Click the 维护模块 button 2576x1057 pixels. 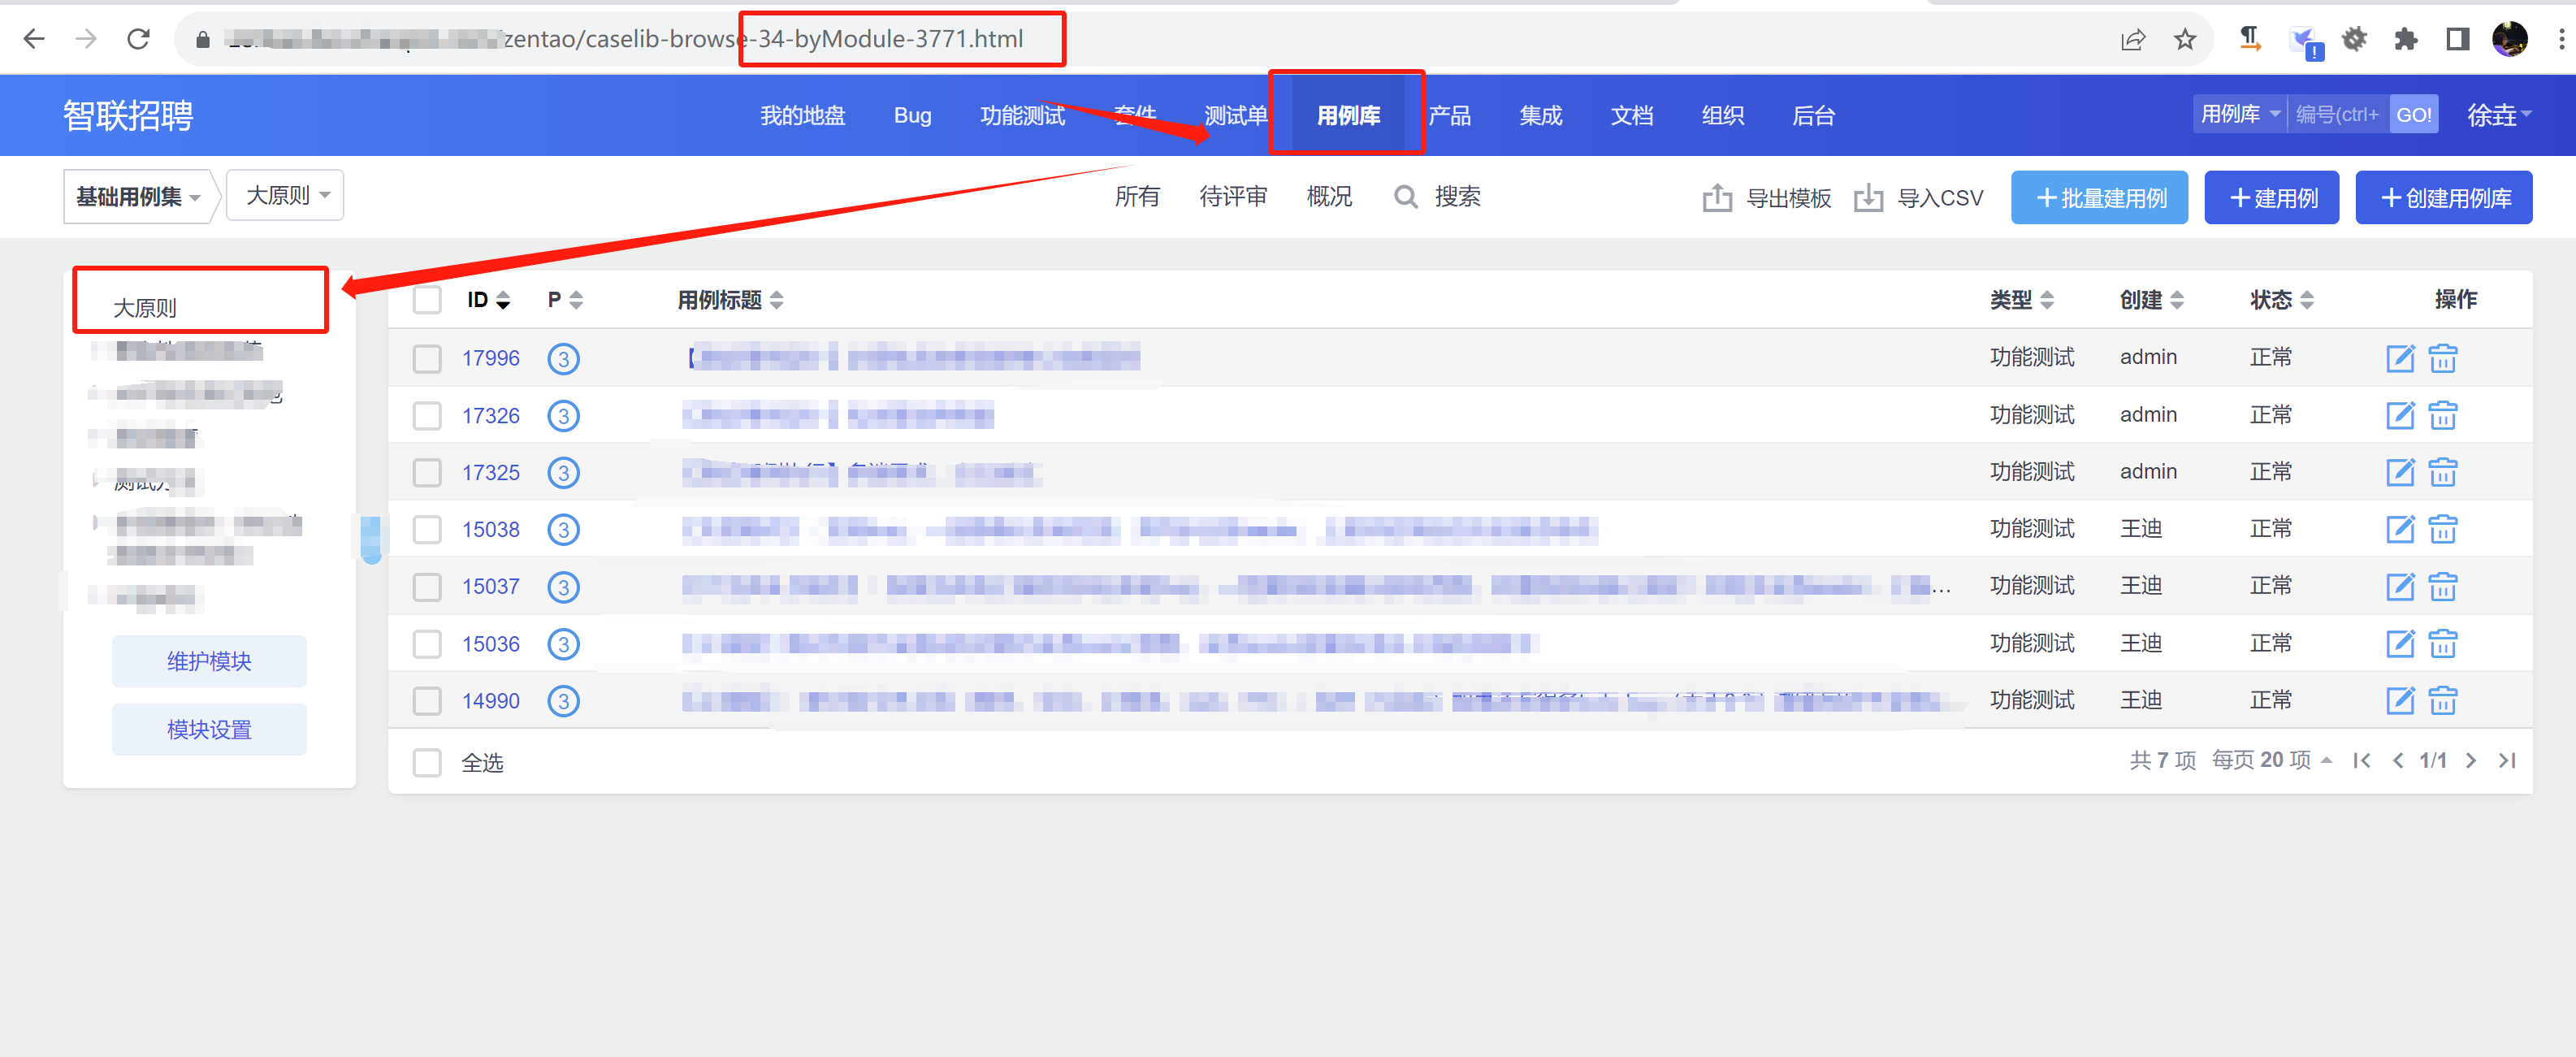click(209, 661)
